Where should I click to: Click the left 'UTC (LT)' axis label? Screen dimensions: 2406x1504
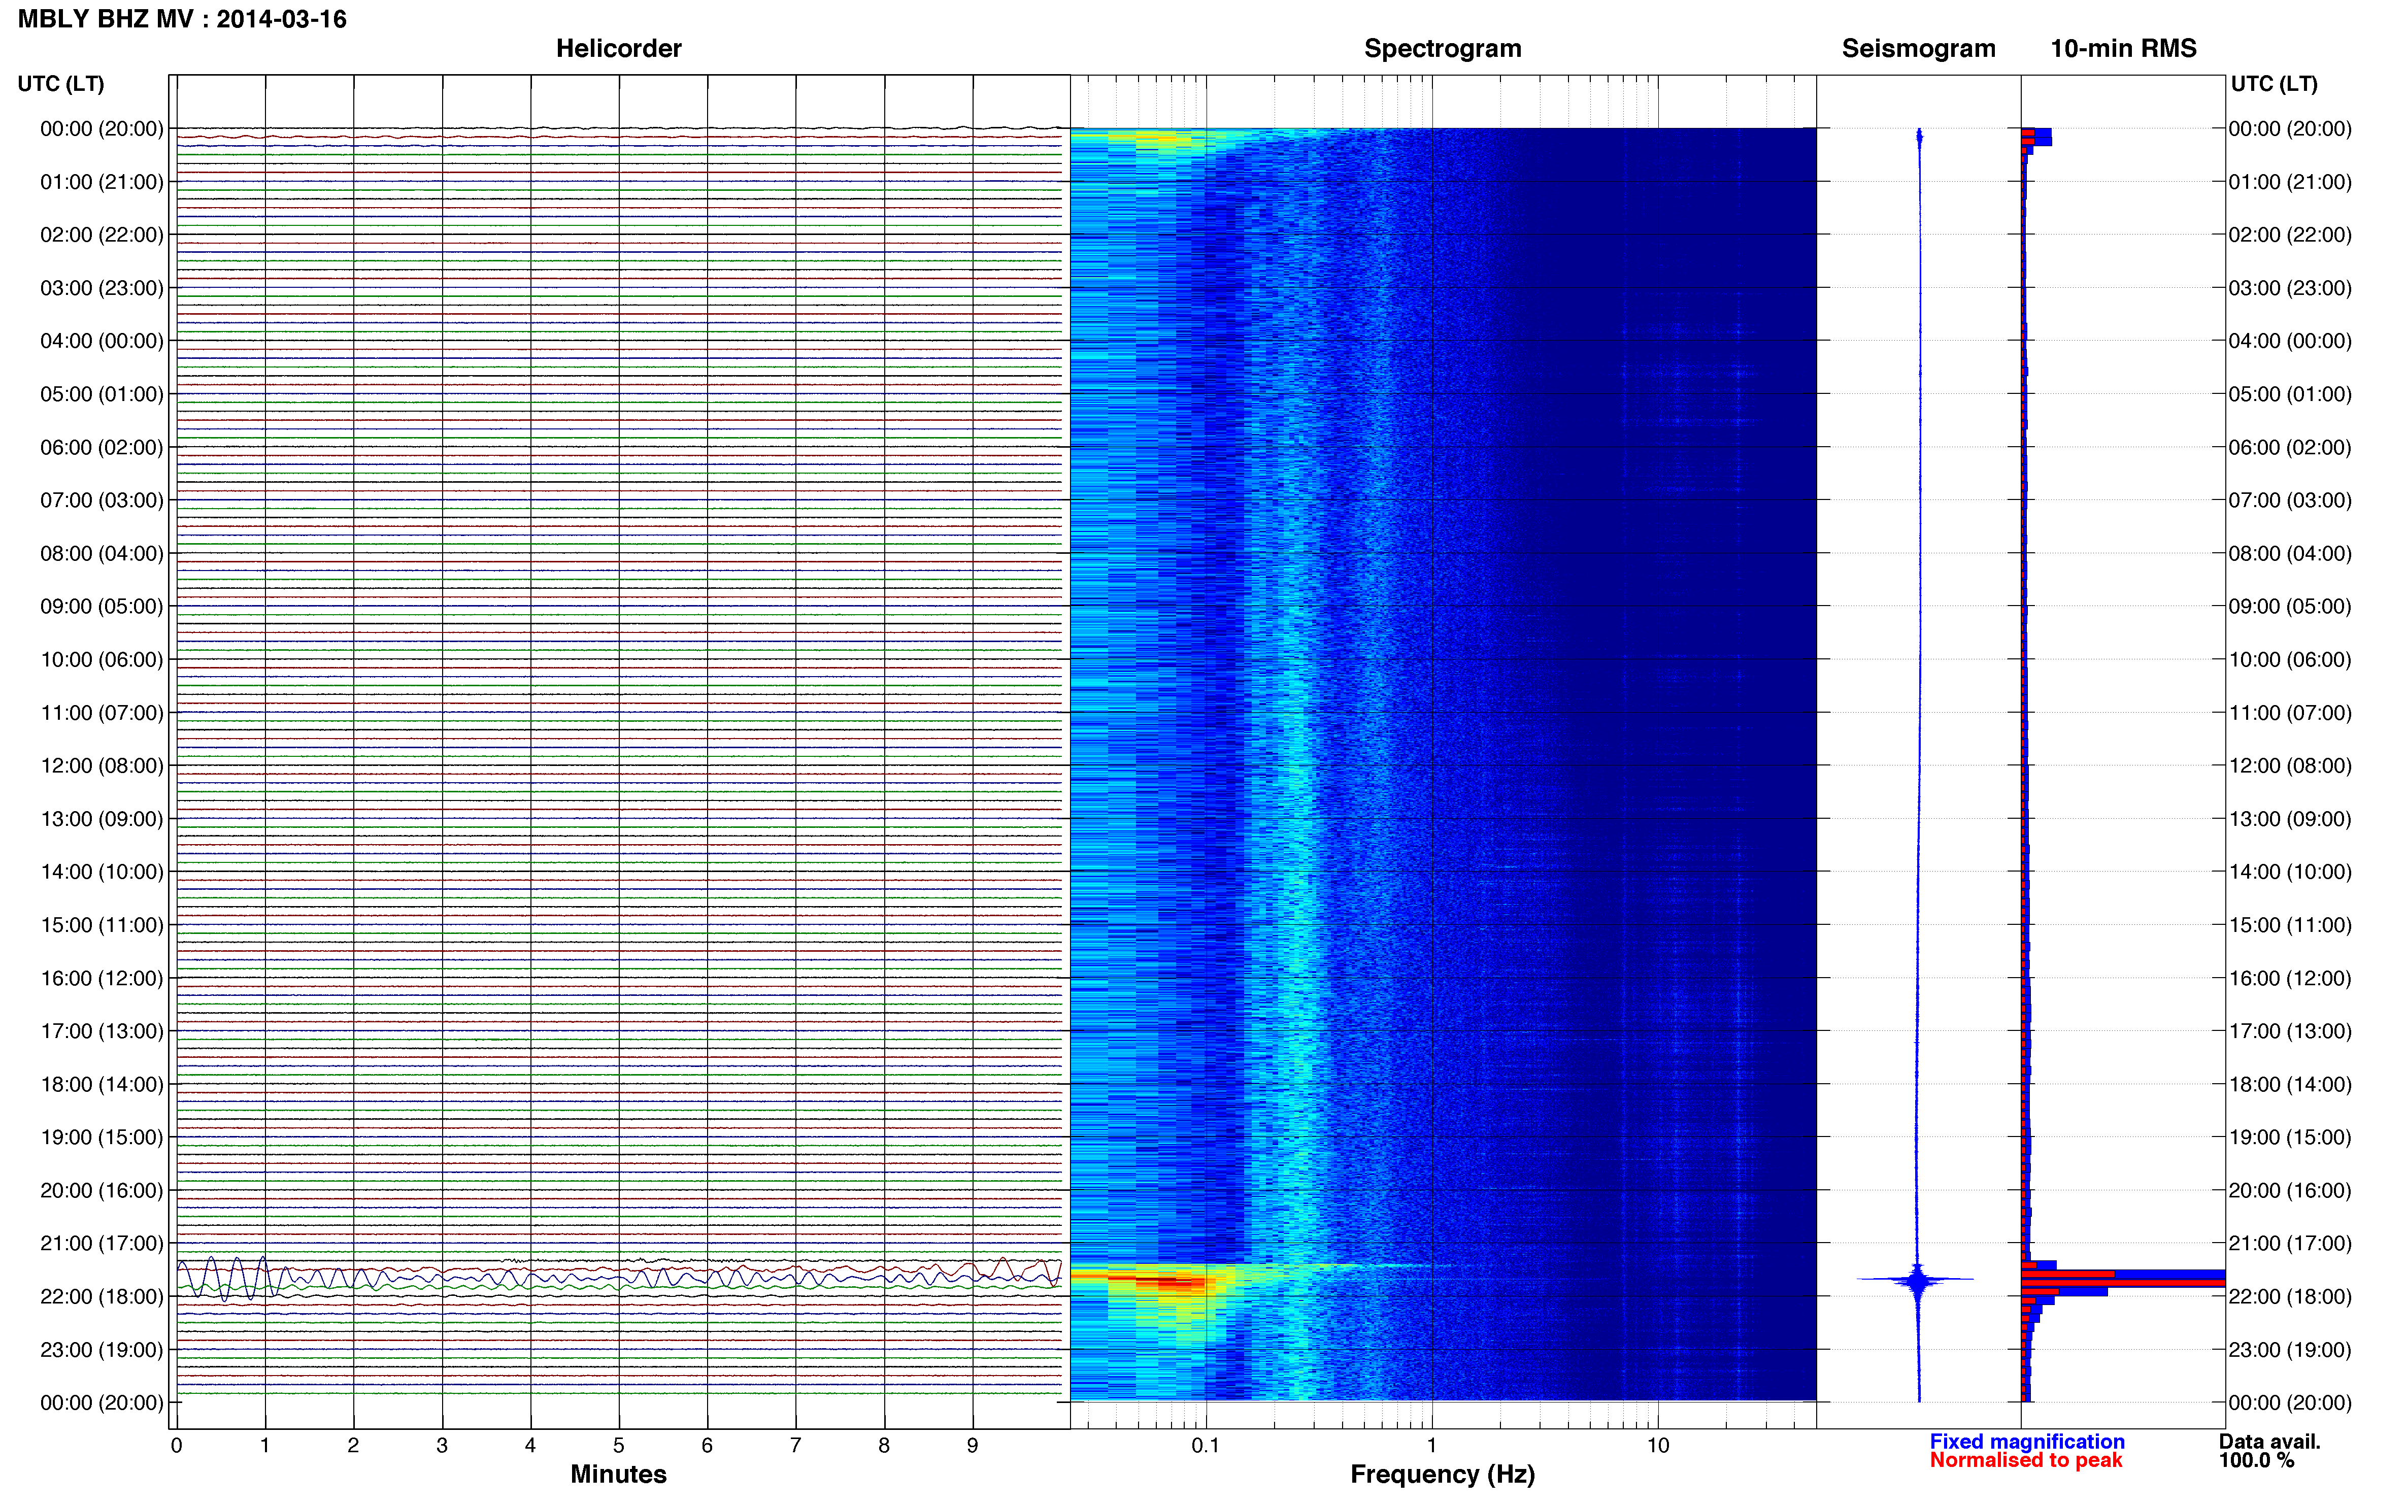61,84
